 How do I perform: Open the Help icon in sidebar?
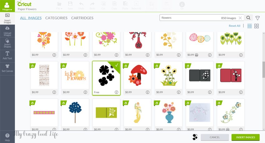click(x=7, y=137)
